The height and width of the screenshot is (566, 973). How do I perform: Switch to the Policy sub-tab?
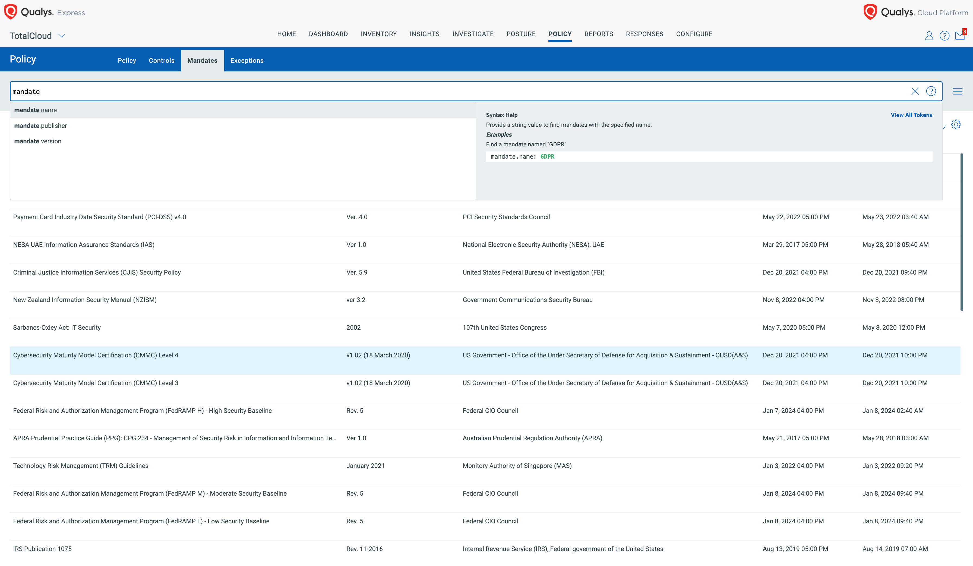point(127,61)
